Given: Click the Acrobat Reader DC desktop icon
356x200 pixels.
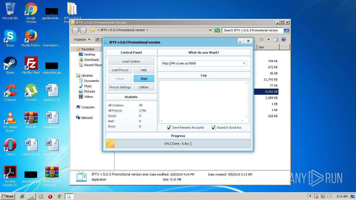Looking at the screenshot, I should tap(10, 176).
